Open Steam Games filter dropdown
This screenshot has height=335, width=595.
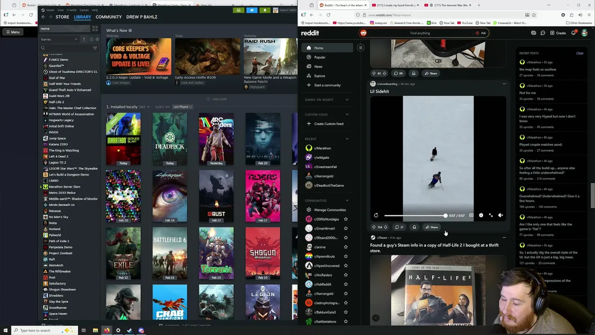point(59,39)
